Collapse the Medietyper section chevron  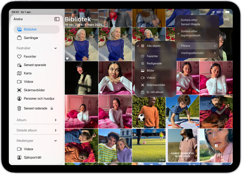click(55, 141)
